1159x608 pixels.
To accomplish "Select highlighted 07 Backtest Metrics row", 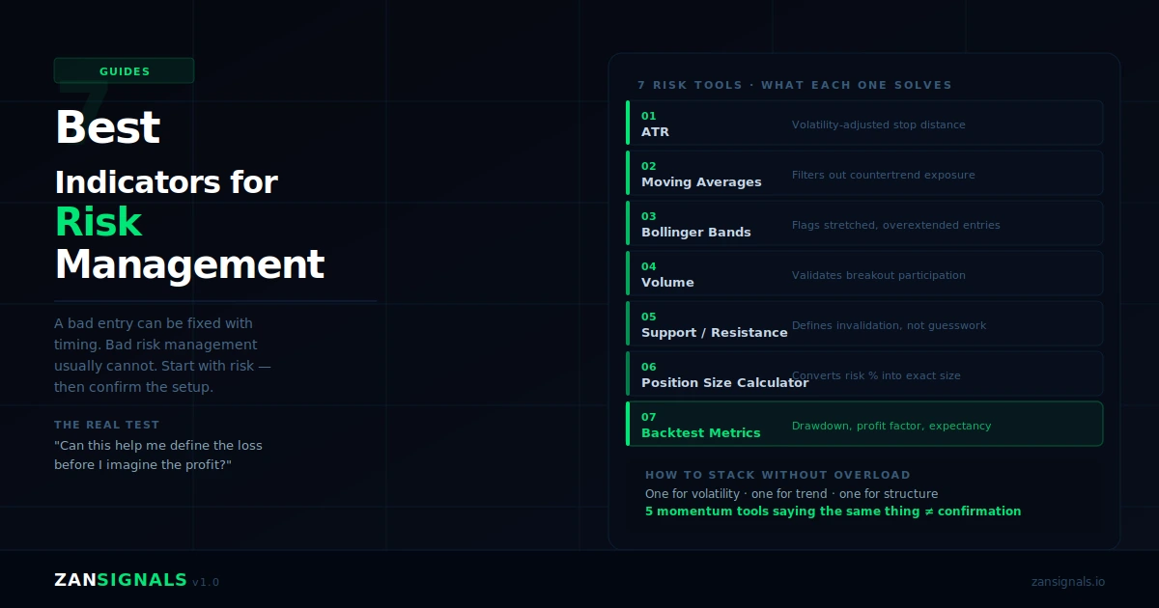I will click(x=864, y=424).
